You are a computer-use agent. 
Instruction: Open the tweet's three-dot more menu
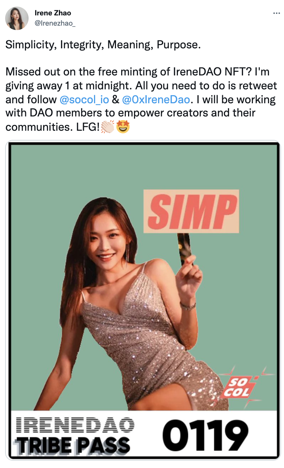pos(276,13)
